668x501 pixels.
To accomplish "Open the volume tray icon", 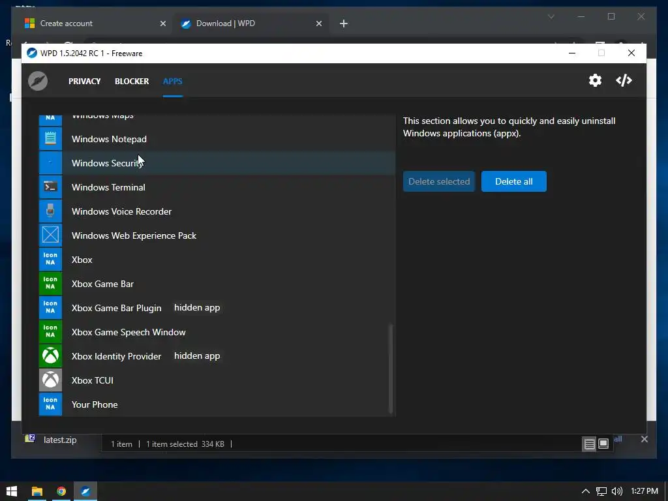I will [x=616, y=491].
